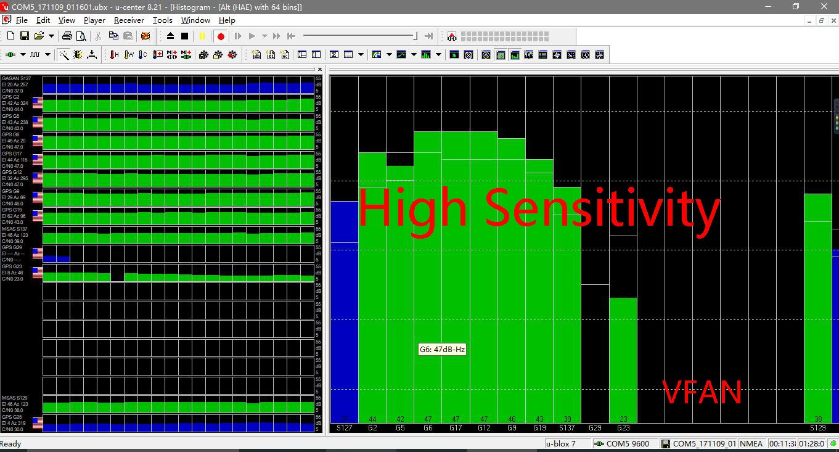Image resolution: width=839 pixels, height=452 pixels.
Task: Click the red Record button
Action: [x=221, y=36]
